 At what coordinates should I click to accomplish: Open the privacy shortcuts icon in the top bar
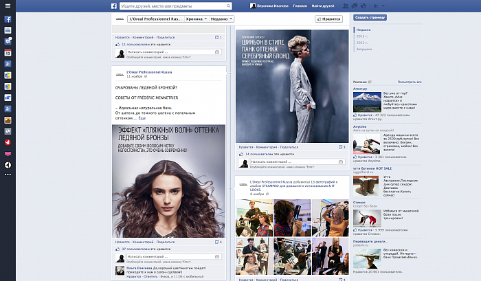[x=376, y=5]
